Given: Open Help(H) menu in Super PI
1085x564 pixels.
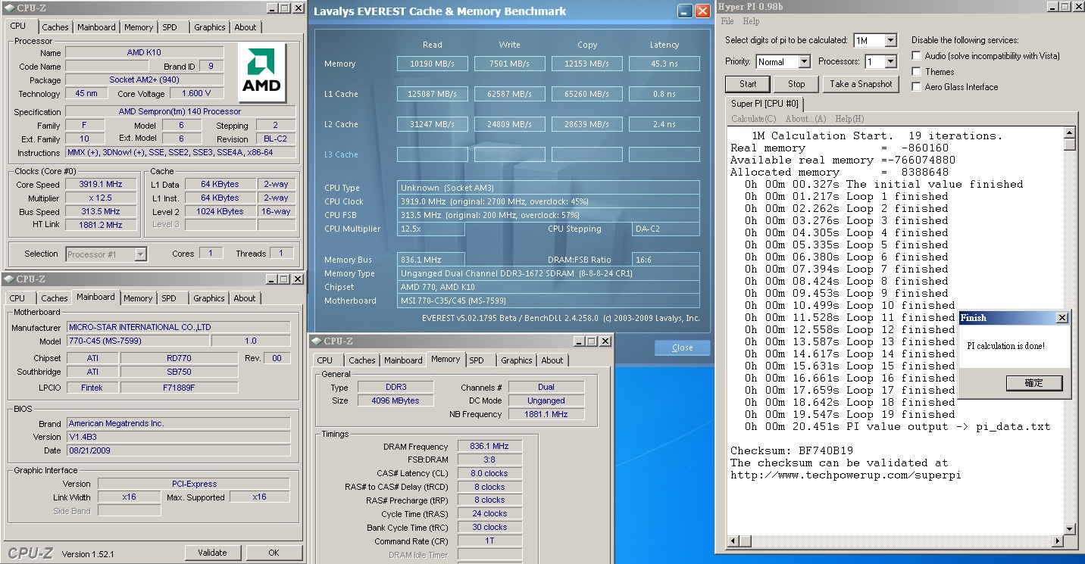Looking at the screenshot, I should [x=849, y=119].
